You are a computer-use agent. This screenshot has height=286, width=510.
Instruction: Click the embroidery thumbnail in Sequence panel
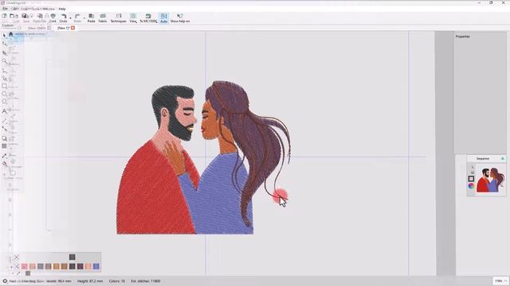pyautogui.click(x=491, y=180)
